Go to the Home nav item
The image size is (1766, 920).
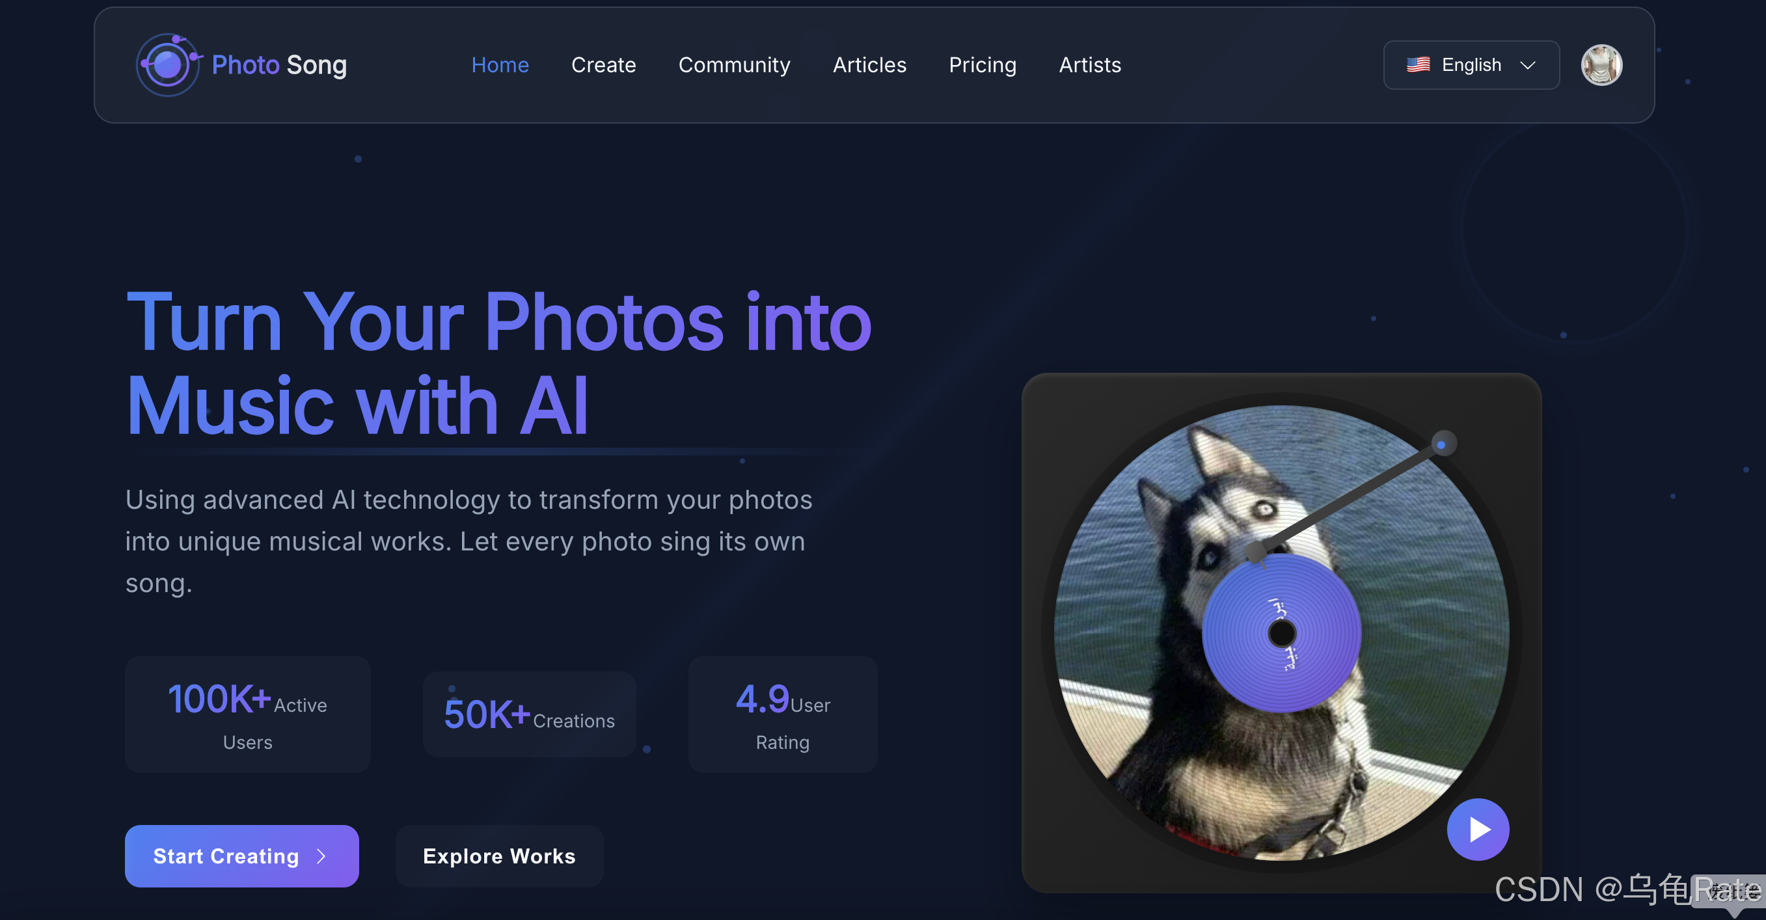pyautogui.click(x=500, y=65)
